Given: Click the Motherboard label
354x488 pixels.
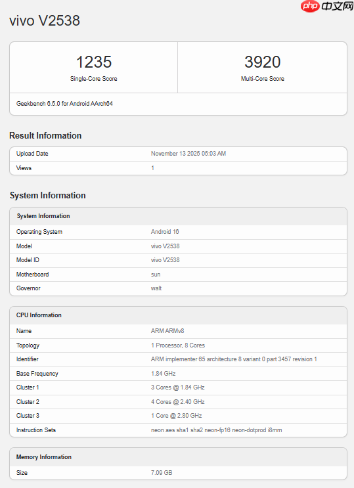Looking at the screenshot, I should (32, 275).
